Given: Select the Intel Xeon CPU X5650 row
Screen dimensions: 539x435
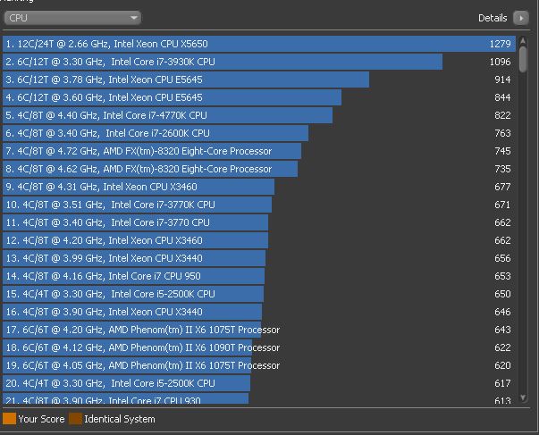Looking at the screenshot, I should (x=259, y=44).
